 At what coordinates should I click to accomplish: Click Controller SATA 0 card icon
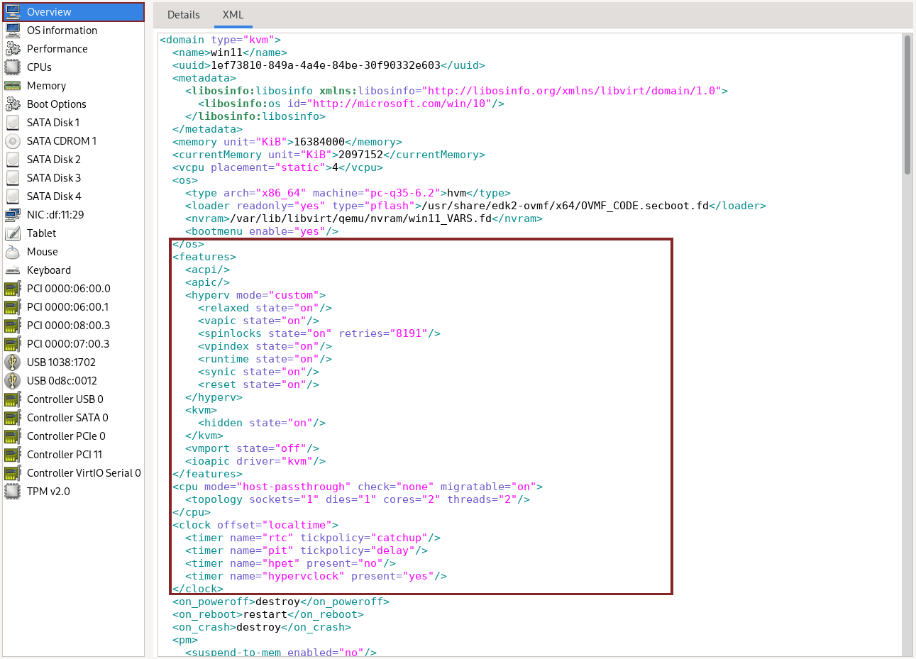point(13,418)
